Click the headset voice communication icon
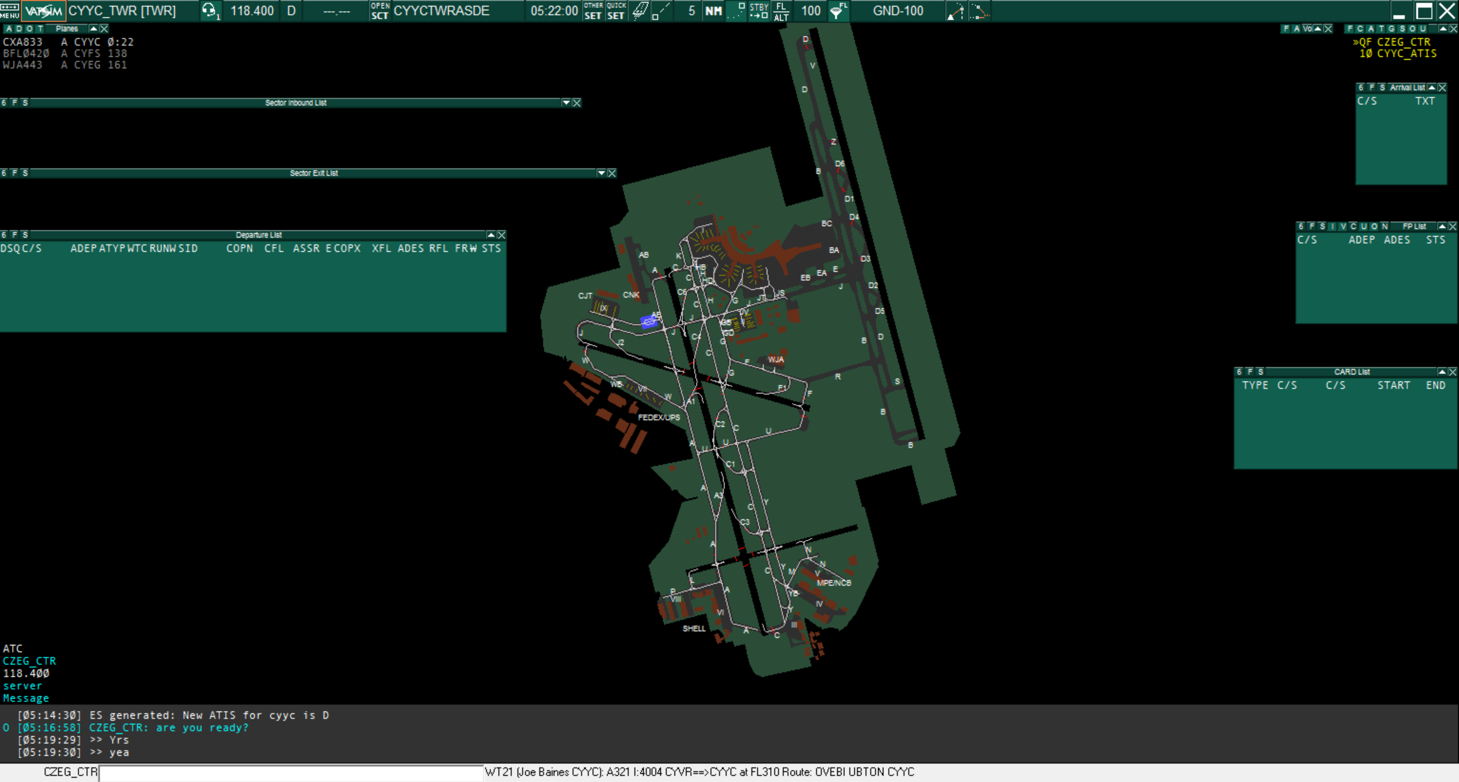This screenshot has width=1459, height=782. coord(210,11)
